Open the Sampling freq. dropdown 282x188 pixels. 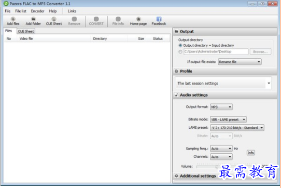click(x=221, y=149)
